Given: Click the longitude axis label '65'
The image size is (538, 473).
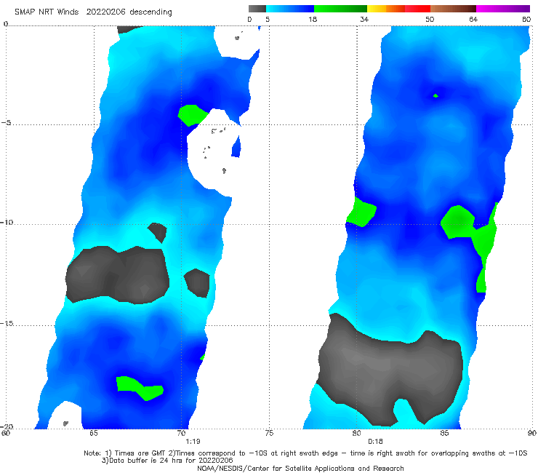Looking at the screenshot, I should coord(93,433).
